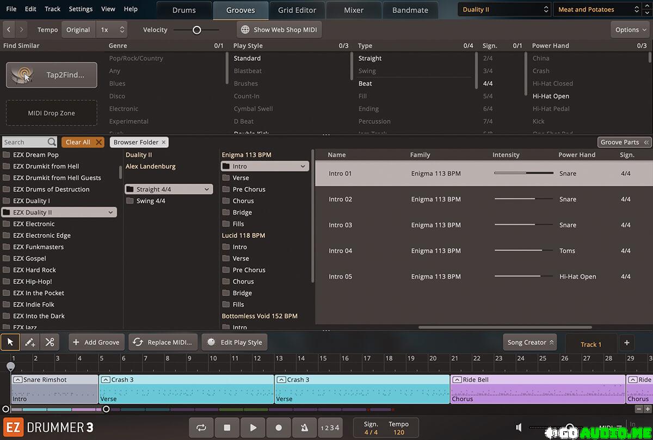Filter by Blues genre

click(x=117, y=84)
